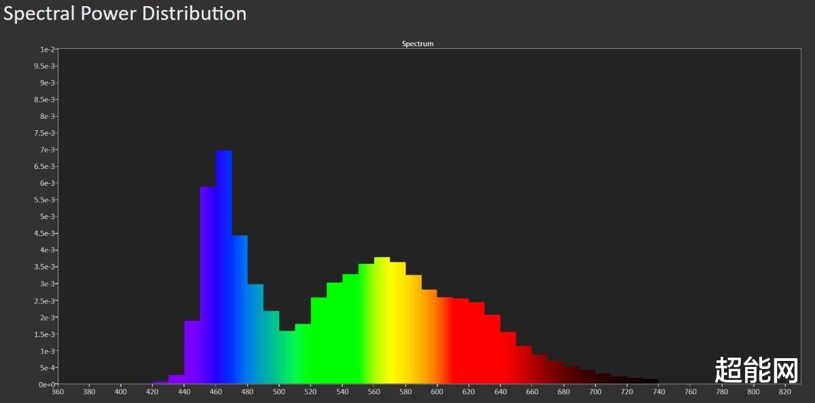Select the "7.5e-3" y-axis label
815x403 pixels.
44,133
